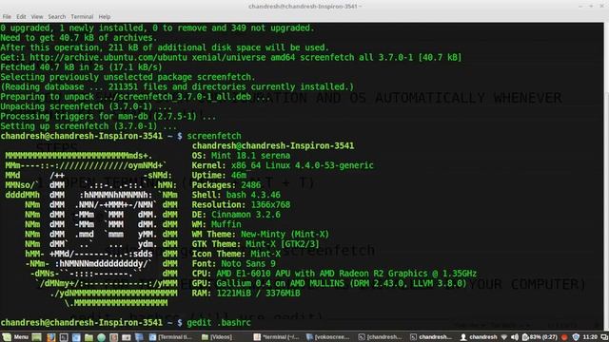This screenshot has width=609, height=342.
Task: Switch to the [vokoscreen... taskbar window
Action: (328, 337)
